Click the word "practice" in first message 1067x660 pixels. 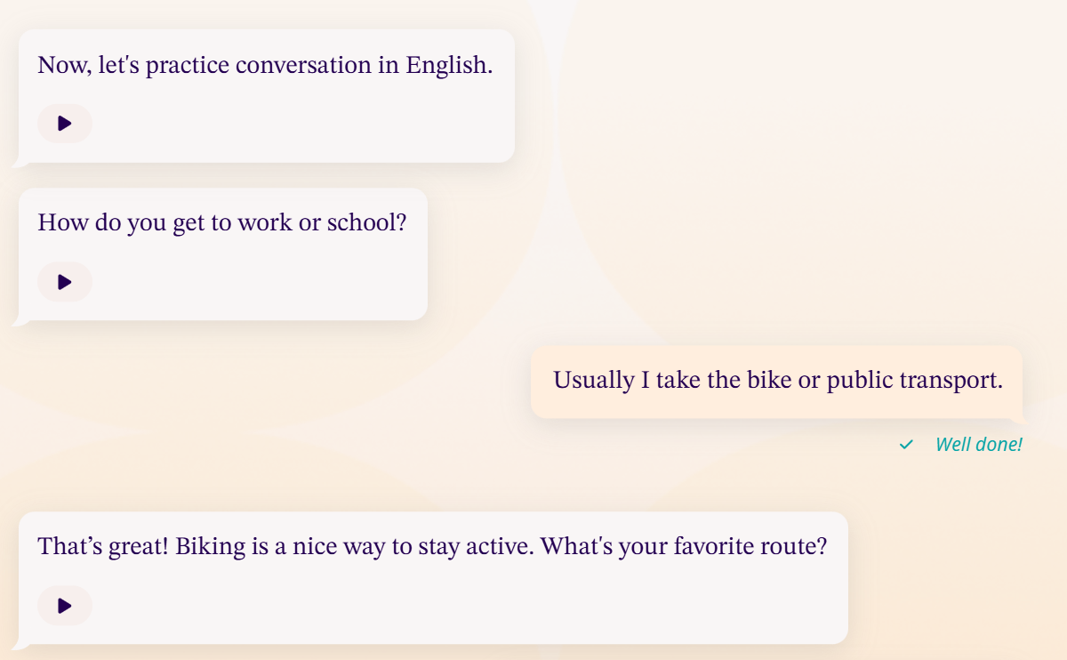188,66
